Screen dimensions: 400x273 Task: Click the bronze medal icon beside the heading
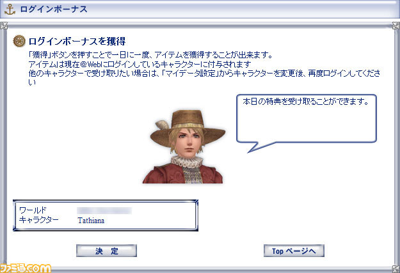coord(19,41)
